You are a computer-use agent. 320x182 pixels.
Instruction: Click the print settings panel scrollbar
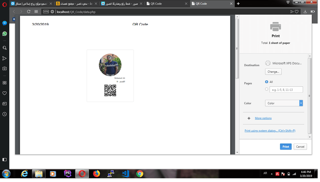click(310, 96)
